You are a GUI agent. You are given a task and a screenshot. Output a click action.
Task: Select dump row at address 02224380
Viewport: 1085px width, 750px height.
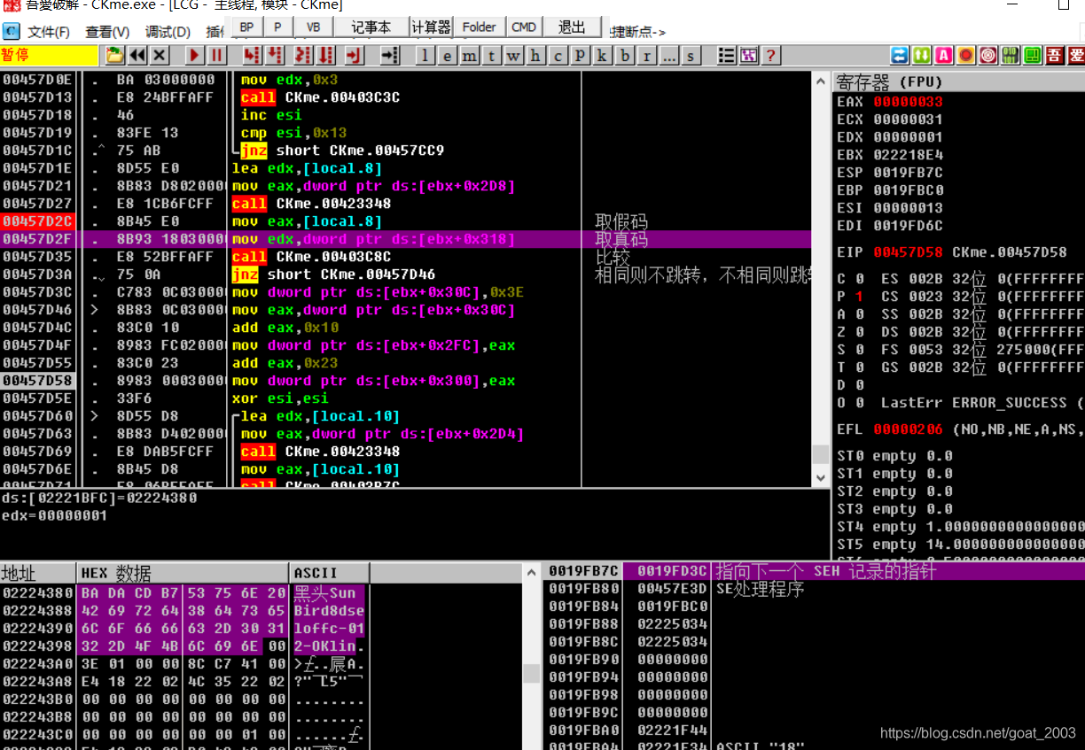coord(183,593)
